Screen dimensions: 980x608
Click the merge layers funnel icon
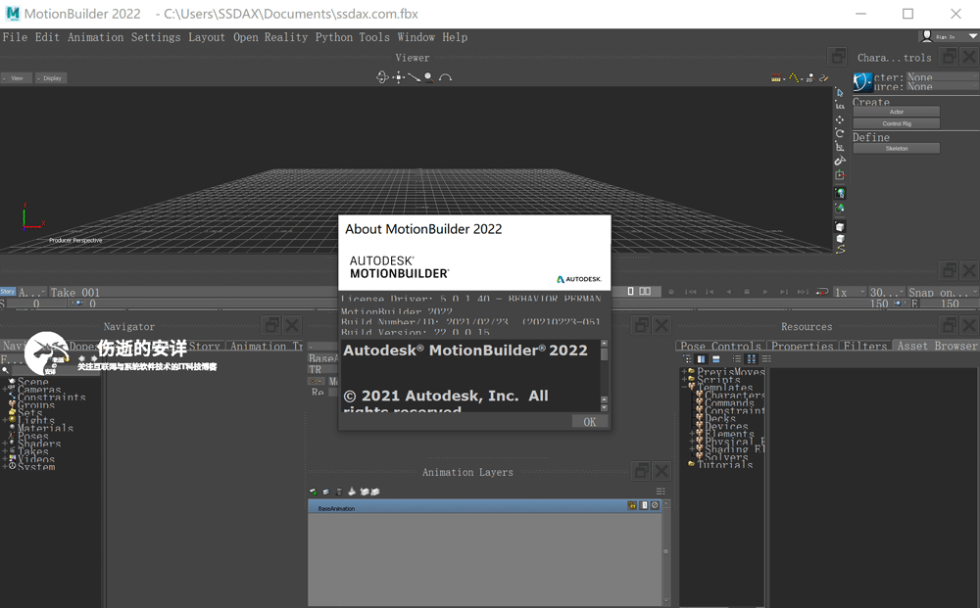pos(352,491)
